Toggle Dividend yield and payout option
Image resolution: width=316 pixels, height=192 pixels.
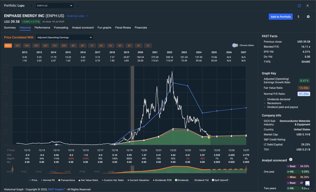281,107
